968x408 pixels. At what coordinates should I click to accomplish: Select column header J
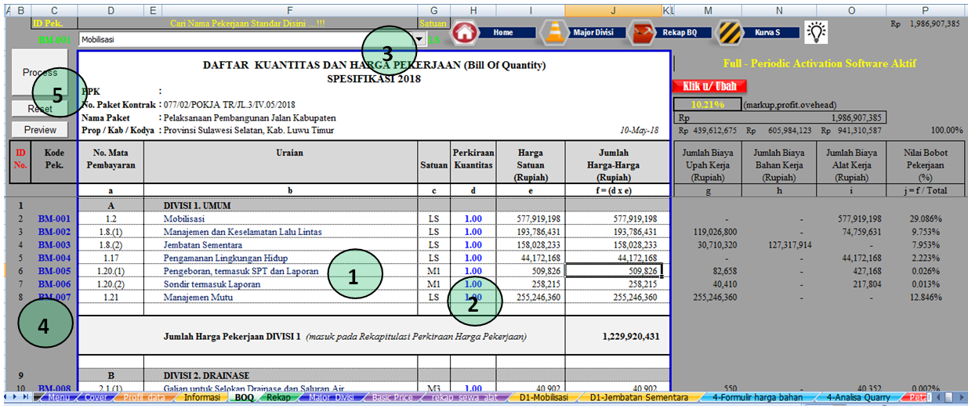click(x=612, y=10)
